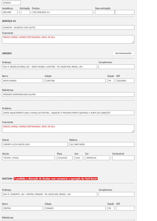Click the CEP field 83324020

pos(125,81)
